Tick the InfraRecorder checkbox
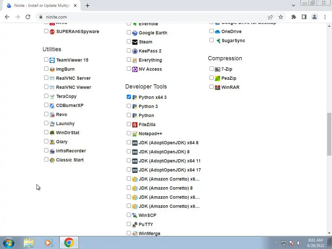The height and width of the screenshot is (249, 332). 46,150
